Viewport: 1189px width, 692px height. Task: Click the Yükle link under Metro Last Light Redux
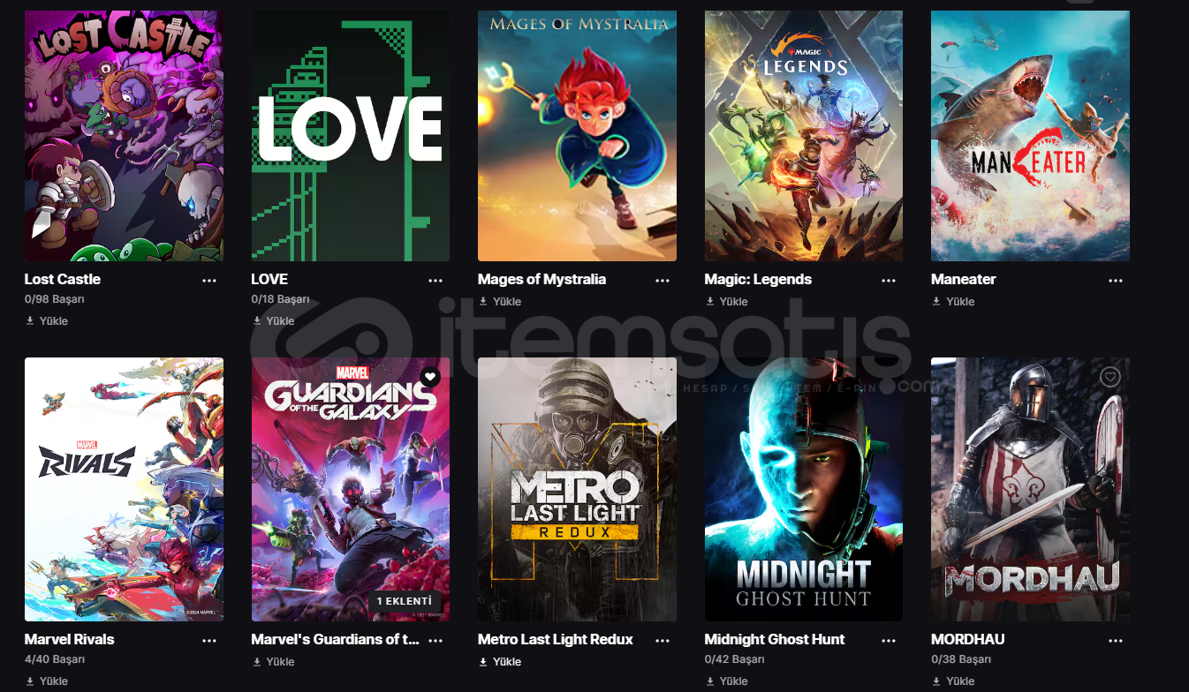point(500,662)
